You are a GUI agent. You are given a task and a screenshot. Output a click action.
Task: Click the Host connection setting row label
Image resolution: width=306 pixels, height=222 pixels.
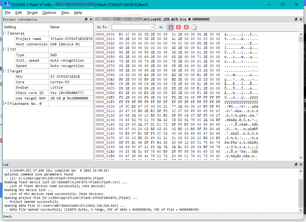[32, 44]
